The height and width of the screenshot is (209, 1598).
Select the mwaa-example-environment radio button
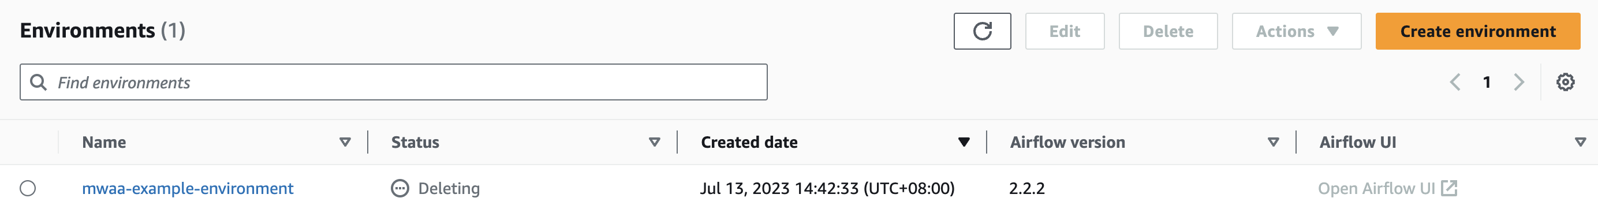(28, 188)
